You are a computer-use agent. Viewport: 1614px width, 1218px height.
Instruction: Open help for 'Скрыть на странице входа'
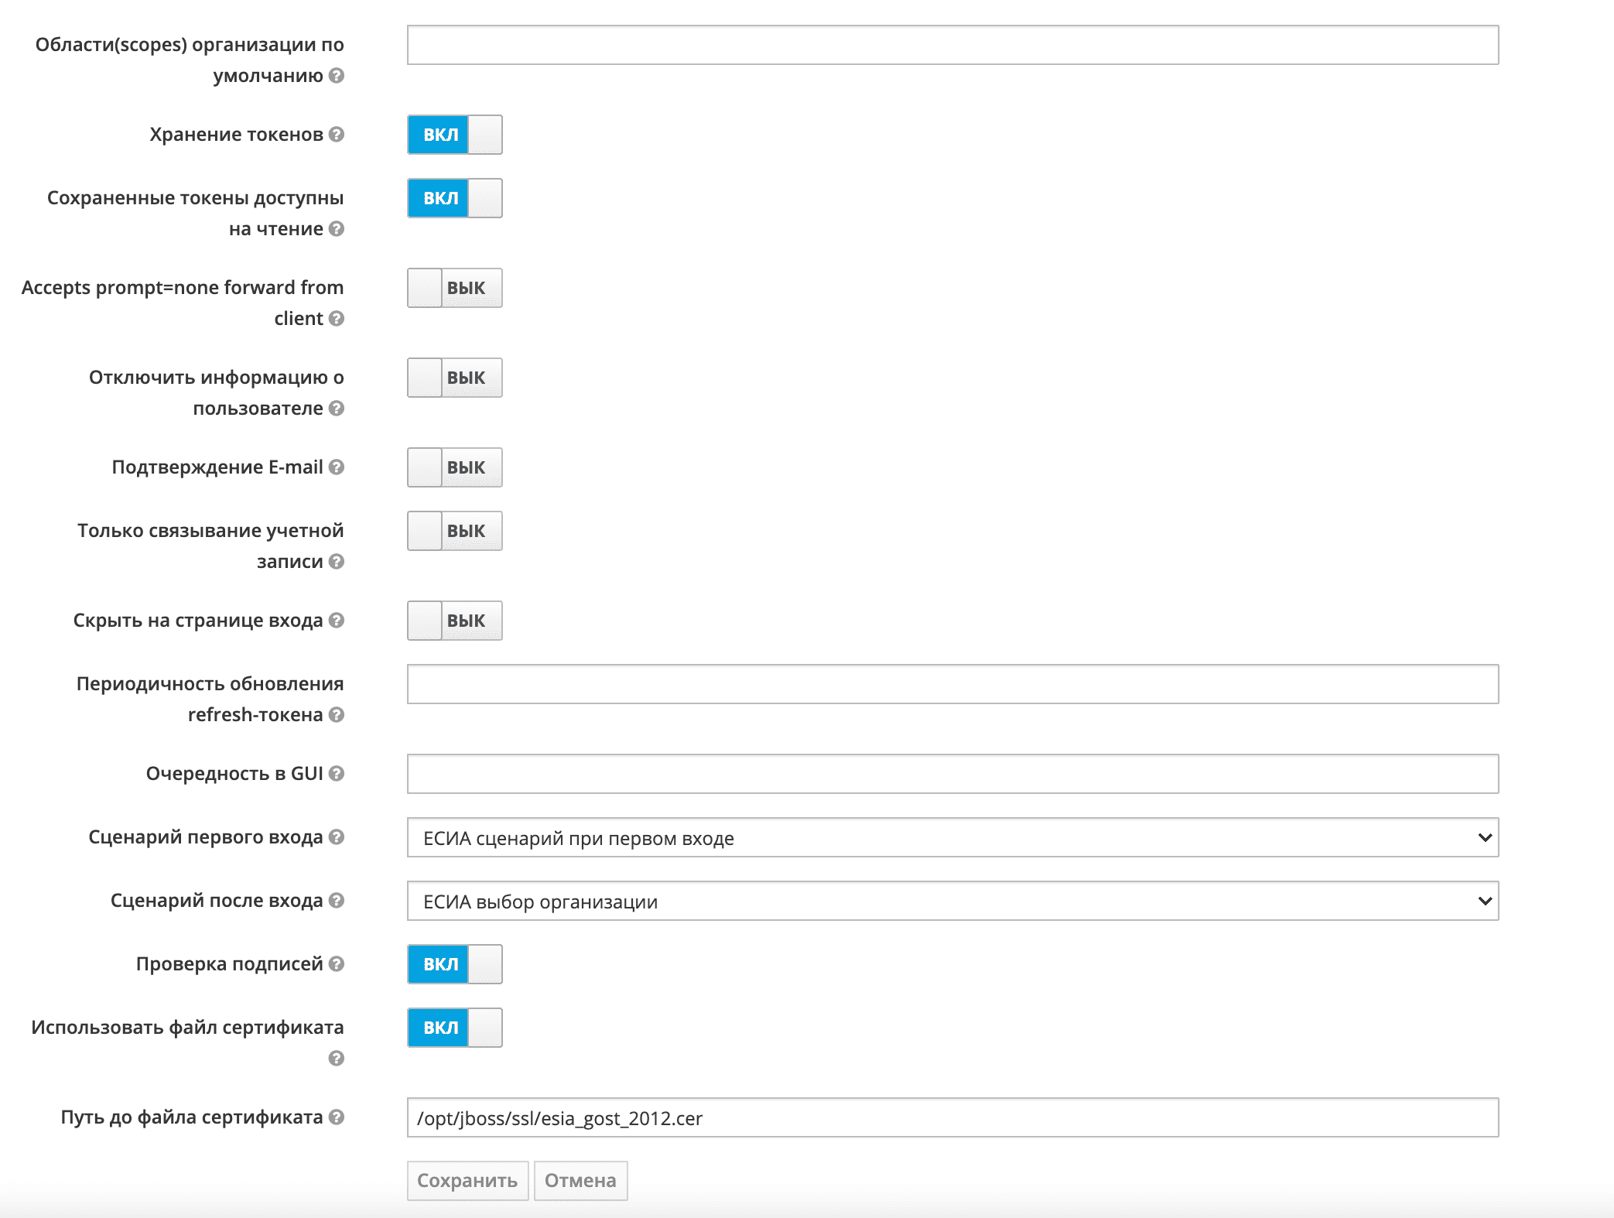pyautogui.click(x=336, y=621)
